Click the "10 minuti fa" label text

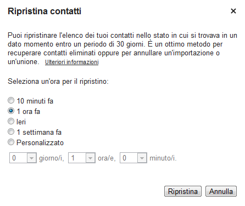(35, 101)
